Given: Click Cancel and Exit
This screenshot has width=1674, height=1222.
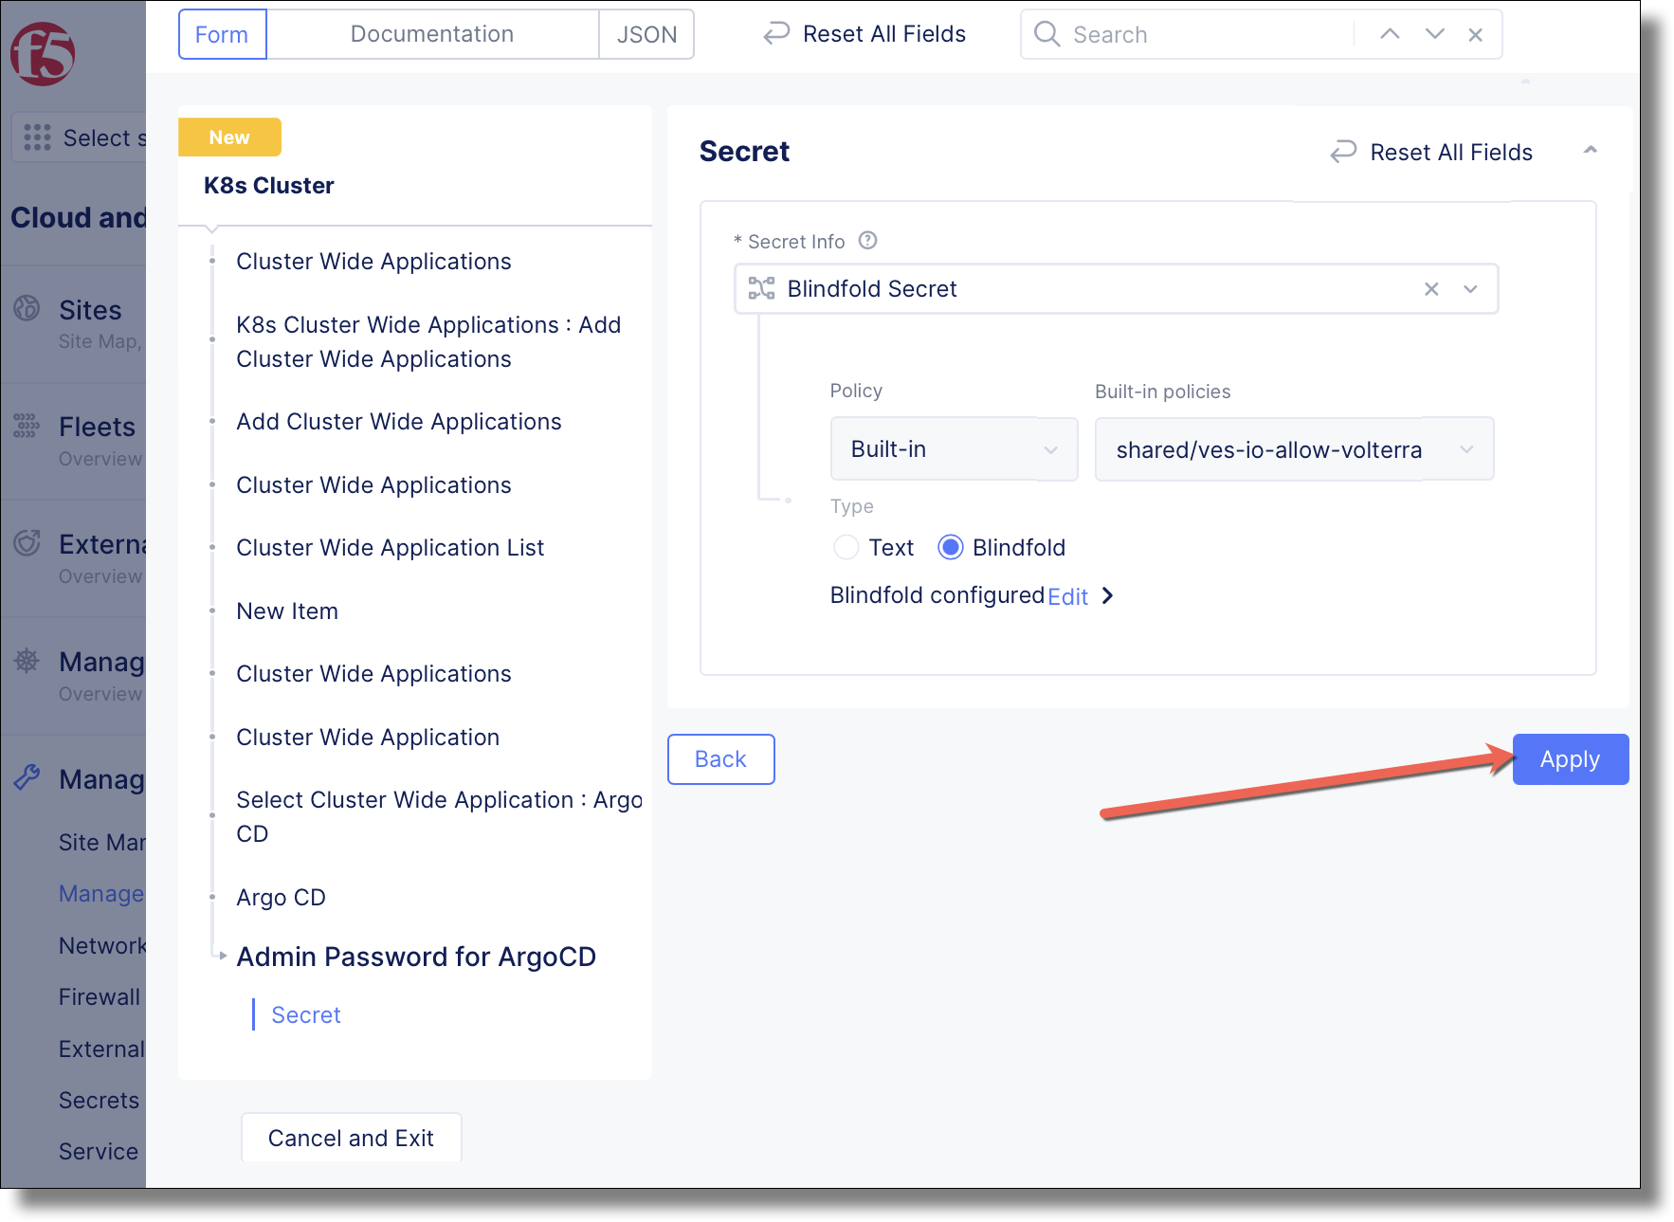Looking at the screenshot, I should click(x=351, y=1138).
